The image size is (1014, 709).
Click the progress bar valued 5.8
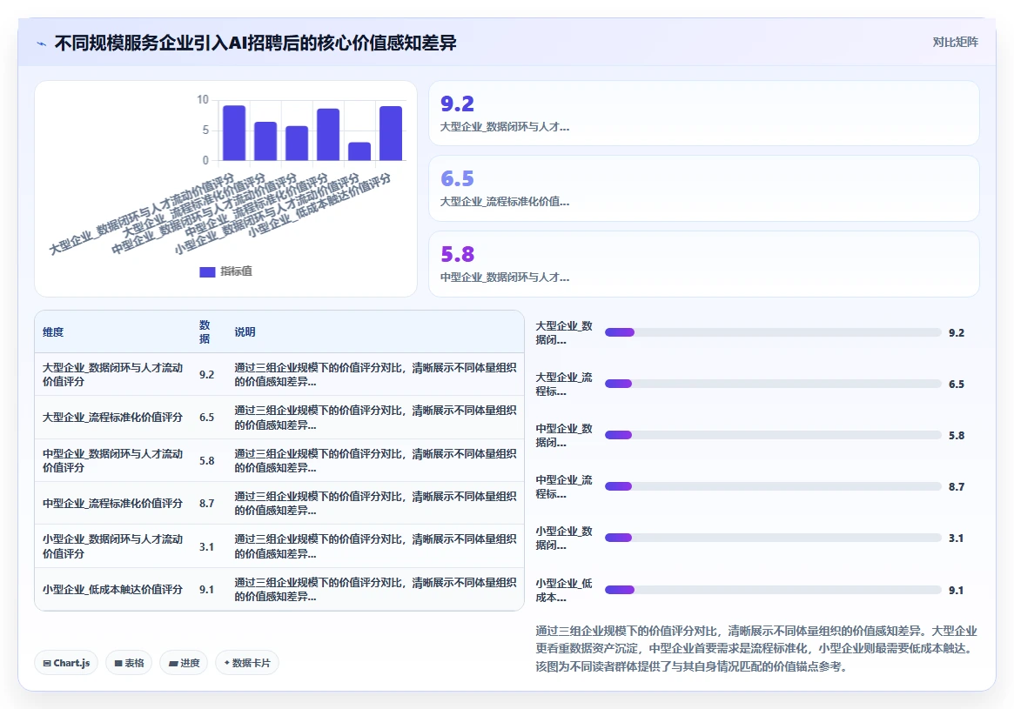(773, 435)
